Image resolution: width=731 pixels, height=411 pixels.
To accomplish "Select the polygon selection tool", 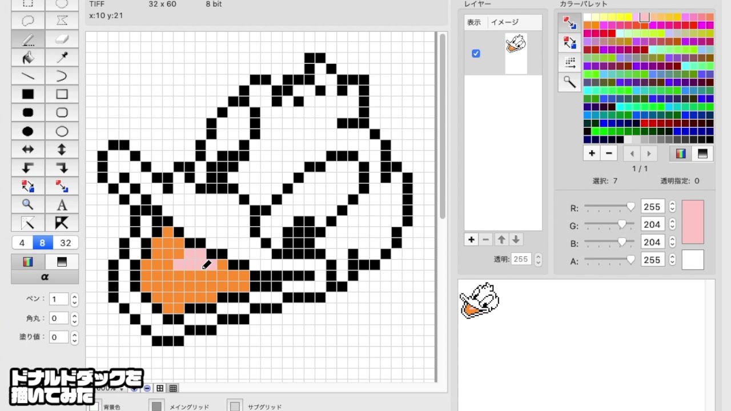I will click(62, 21).
